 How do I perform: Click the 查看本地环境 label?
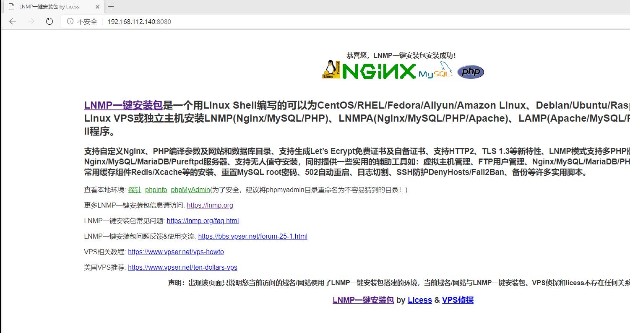105,190
